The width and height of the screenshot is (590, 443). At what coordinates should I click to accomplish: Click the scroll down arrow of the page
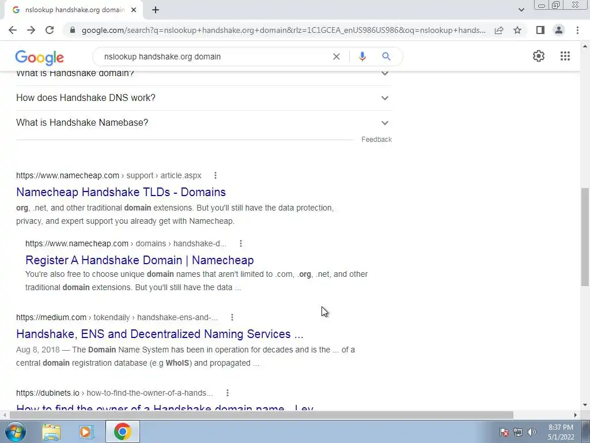coord(585,406)
